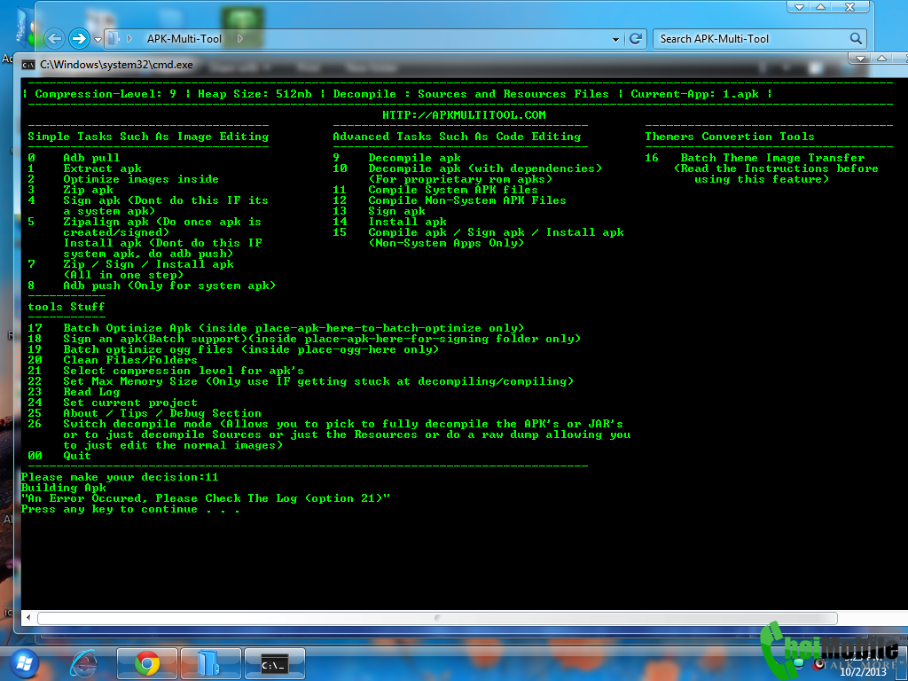
Task: Click 'Compile Non-System APK Files' line
Action: (467, 200)
